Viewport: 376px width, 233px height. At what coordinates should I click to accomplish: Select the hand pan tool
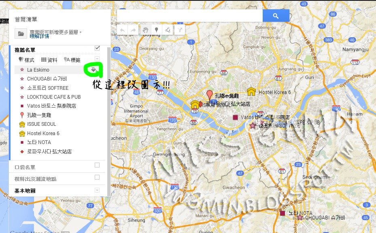click(145, 30)
